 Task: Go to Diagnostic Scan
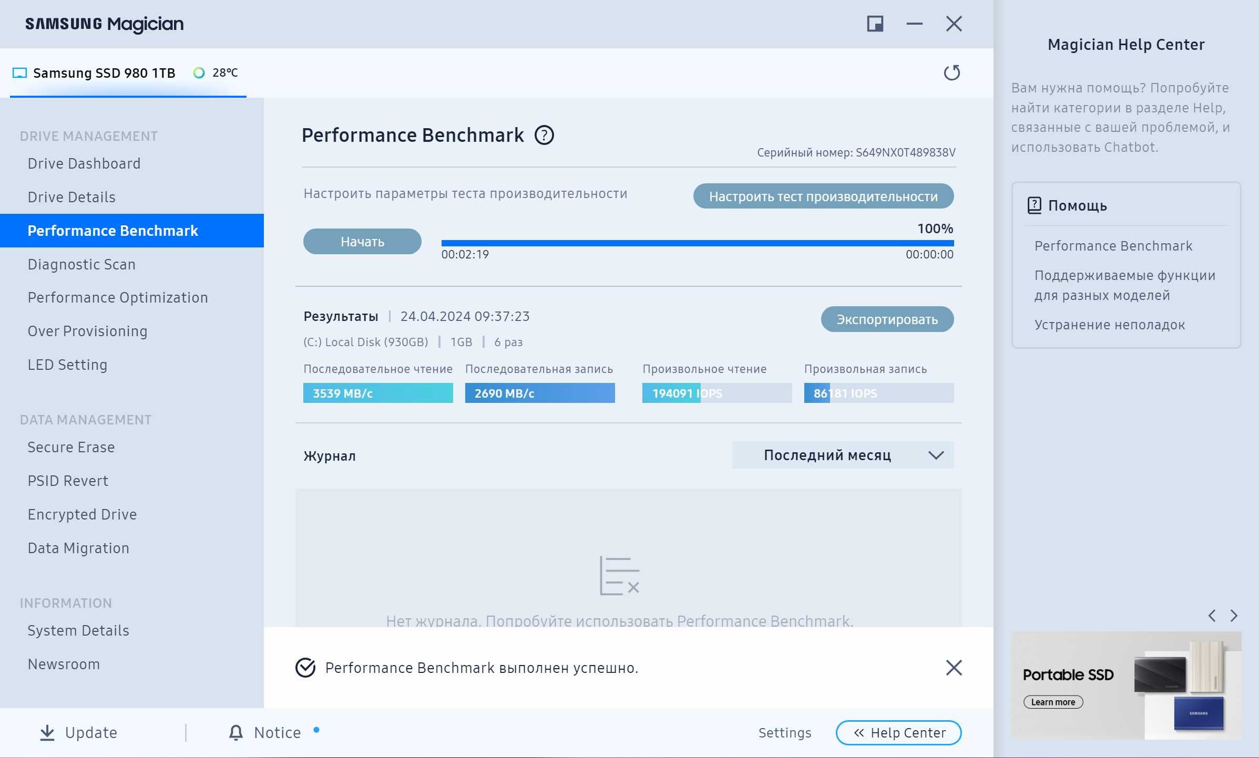coord(81,265)
